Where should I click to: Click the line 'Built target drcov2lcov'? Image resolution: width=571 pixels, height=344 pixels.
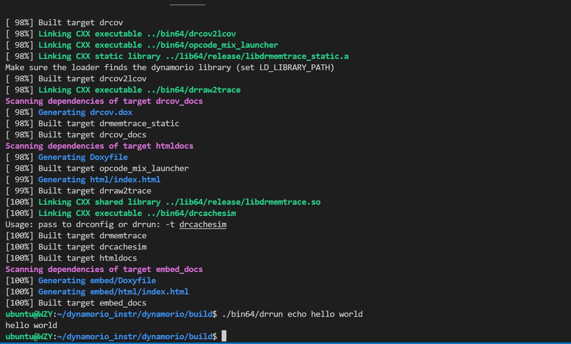[x=76, y=79]
